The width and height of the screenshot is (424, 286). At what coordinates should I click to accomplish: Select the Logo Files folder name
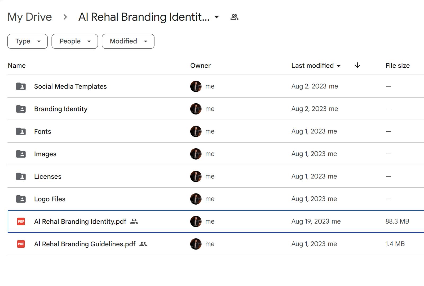tap(50, 199)
